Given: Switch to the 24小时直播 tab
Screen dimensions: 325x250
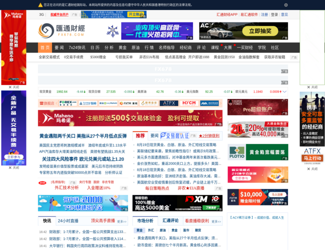Looking at the screenshot, I should pos(68,221).
